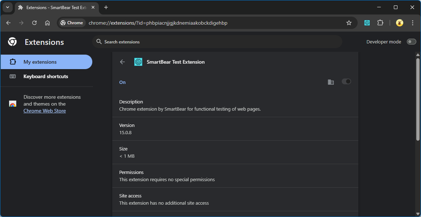Click the page vertical scrollbar
Screen dimensions: 421x217
click(418, 97)
